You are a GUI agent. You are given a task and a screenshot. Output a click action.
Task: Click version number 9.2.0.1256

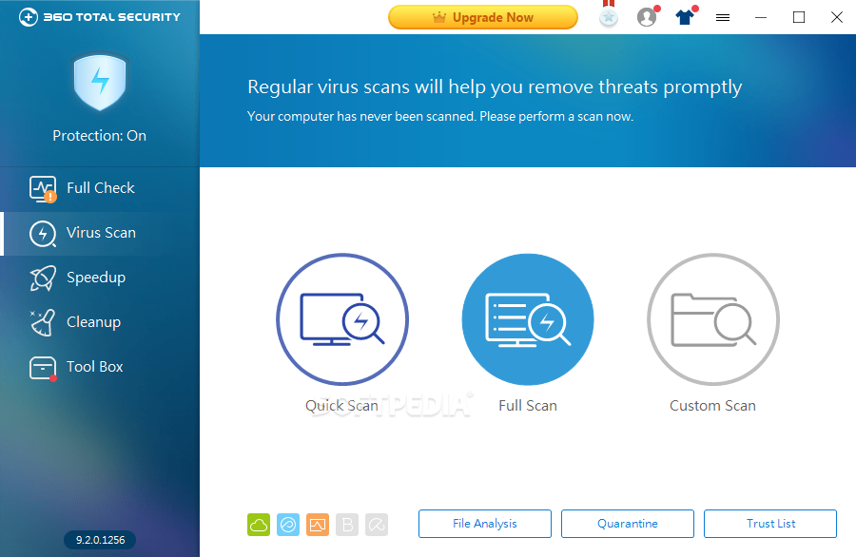pos(100,540)
